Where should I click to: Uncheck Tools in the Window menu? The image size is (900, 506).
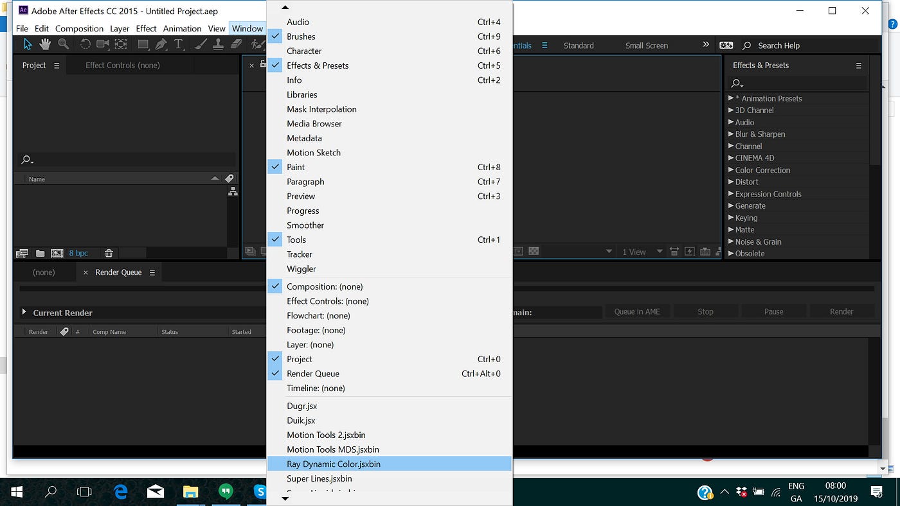[389, 240]
